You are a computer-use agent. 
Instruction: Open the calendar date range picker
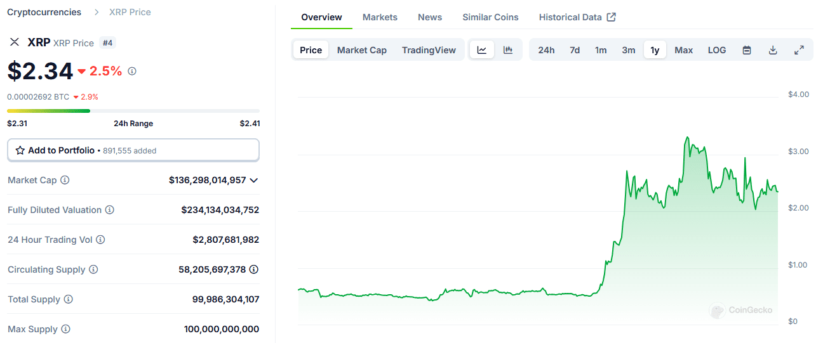point(747,50)
